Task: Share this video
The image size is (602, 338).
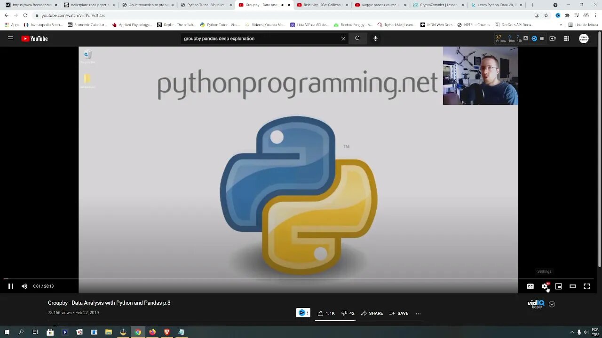Action: [x=372, y=313]
